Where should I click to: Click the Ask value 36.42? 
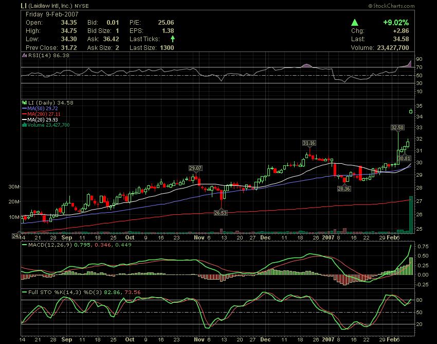point(111,39)
